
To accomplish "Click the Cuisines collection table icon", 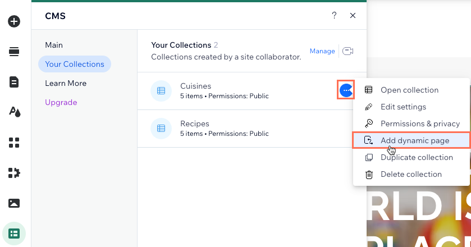I will [161, 91].
